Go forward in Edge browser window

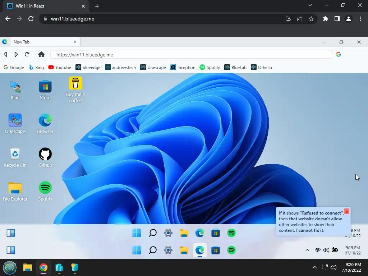click(16, 55)
